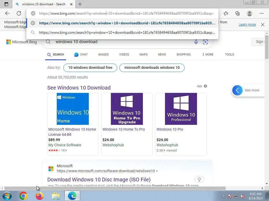This screenshot has height=201, width=269.
Task: Select the bold bing.com URL suggestion
Action: click(122, 23)
